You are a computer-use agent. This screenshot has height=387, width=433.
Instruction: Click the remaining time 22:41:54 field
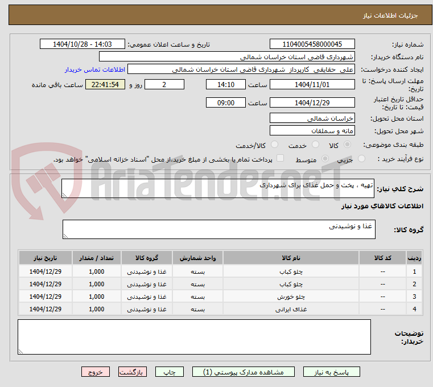[x=105, y=85]
